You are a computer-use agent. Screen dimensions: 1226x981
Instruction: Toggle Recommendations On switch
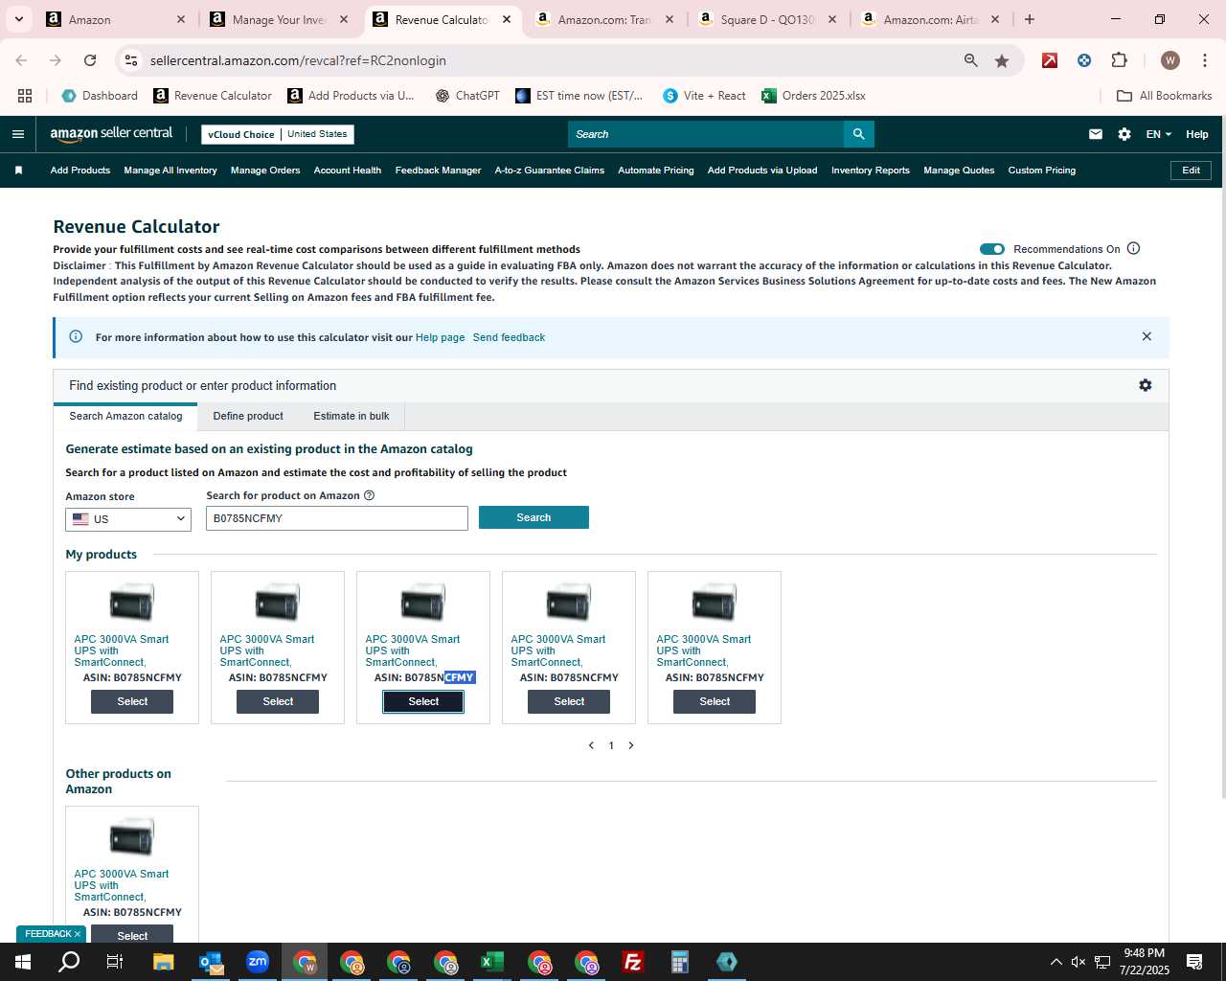point(992,249)
